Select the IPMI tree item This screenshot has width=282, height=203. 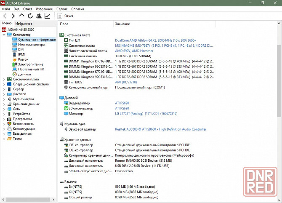click(19, 54)
